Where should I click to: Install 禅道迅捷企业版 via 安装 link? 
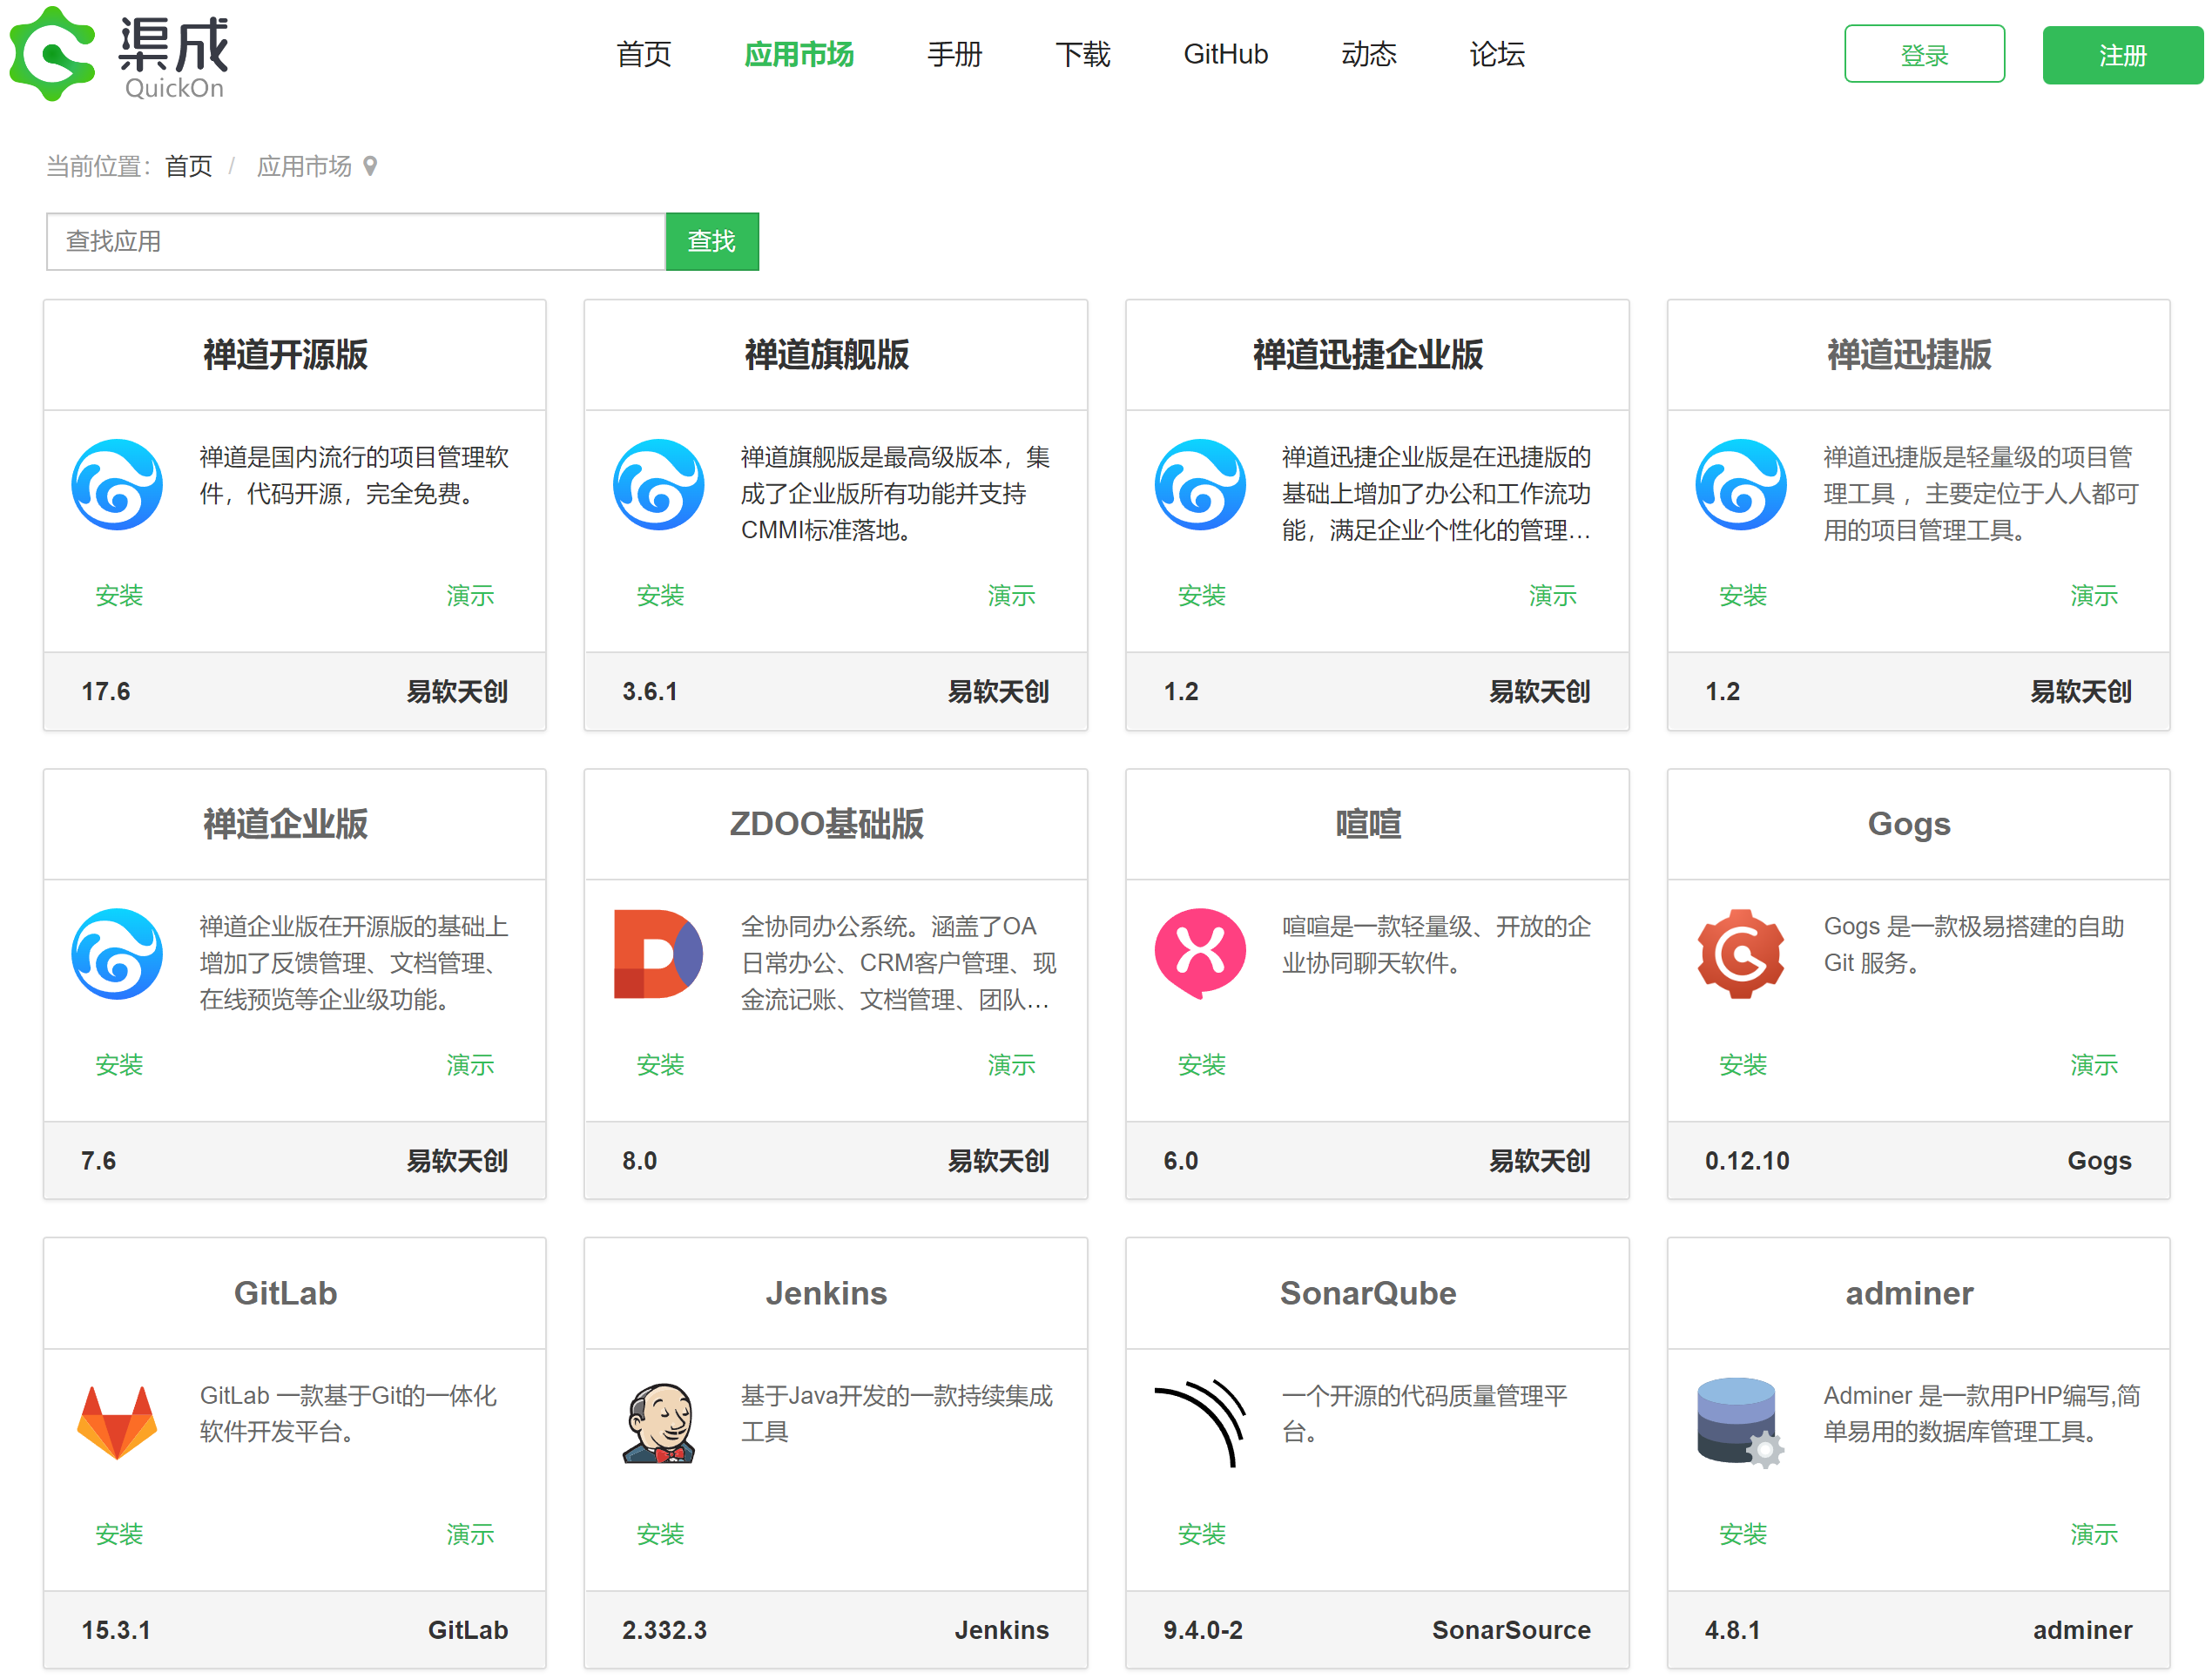pyautogui.click(x=1201, y=595)
